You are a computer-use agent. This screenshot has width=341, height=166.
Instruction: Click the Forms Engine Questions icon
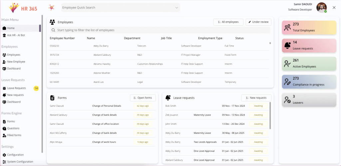click(x=4, y=128)
